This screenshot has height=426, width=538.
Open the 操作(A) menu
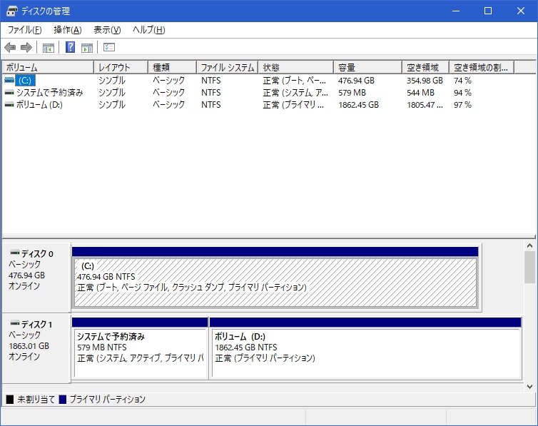[x=68, y=30]
